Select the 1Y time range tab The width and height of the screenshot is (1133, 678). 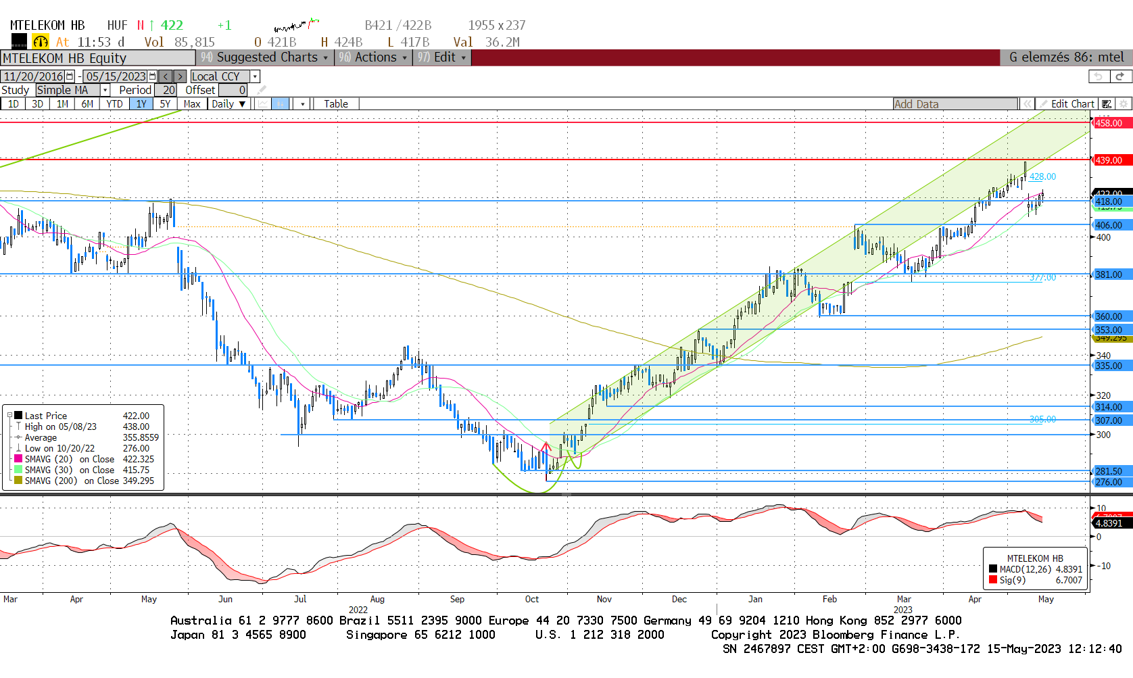tap(141, 104)
